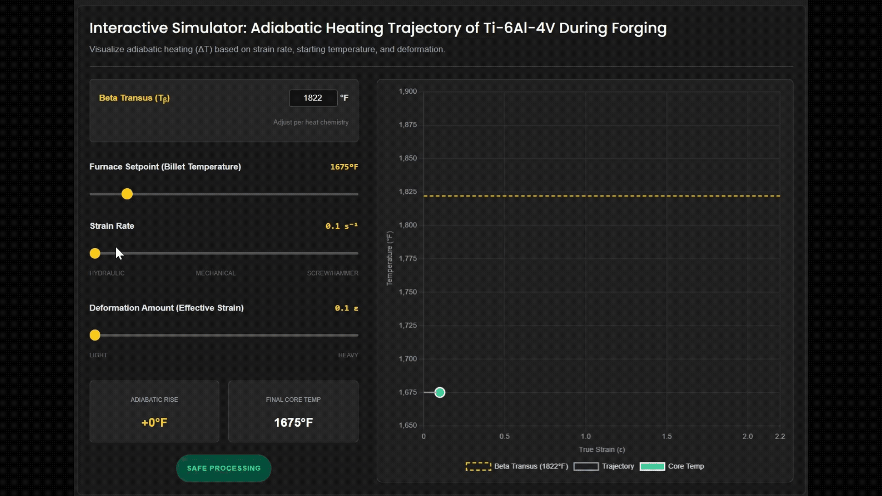
Task: Click the Strain Rate slider handle
Action: (x=95, y=254)
